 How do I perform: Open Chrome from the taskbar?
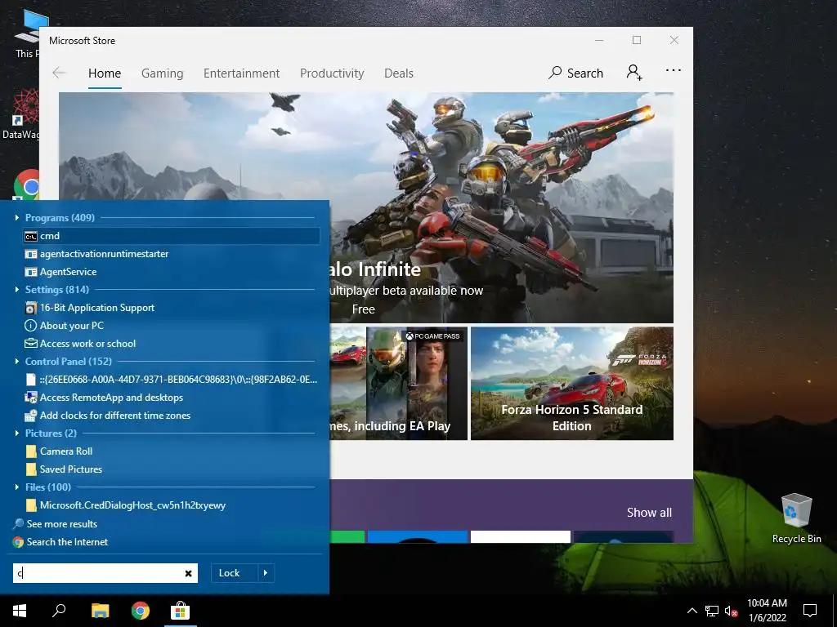pyautogui.click(x=141, y=611)
